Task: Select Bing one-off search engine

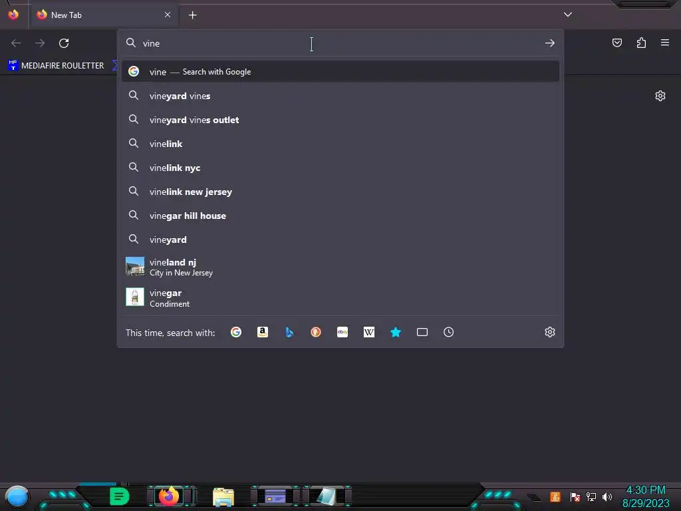Action: 289,333
